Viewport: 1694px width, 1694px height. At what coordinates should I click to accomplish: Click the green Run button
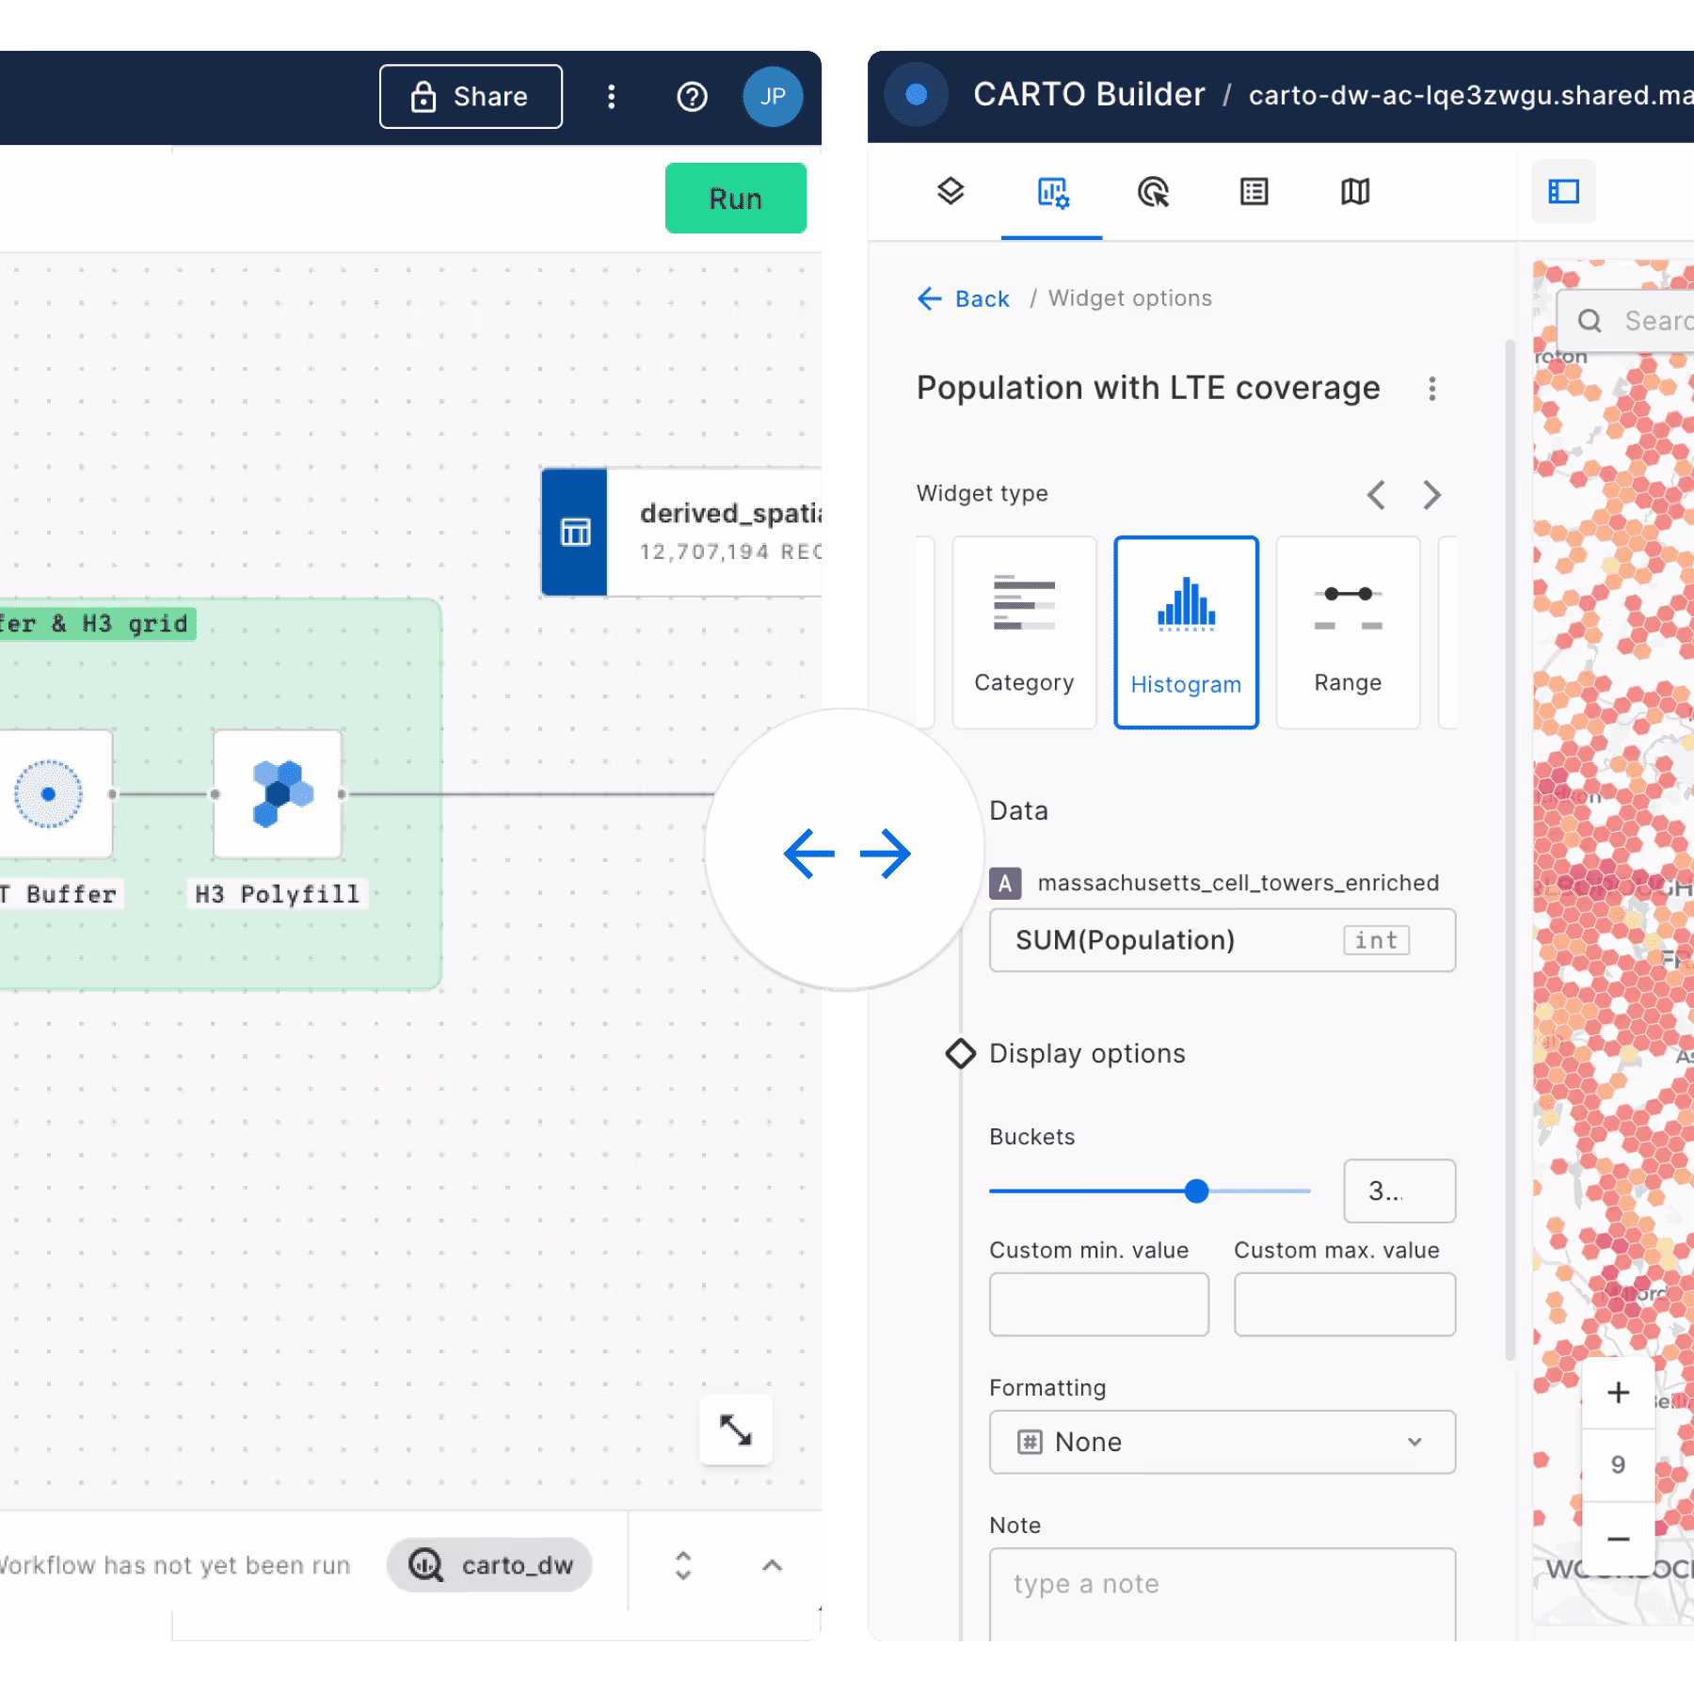736,199
